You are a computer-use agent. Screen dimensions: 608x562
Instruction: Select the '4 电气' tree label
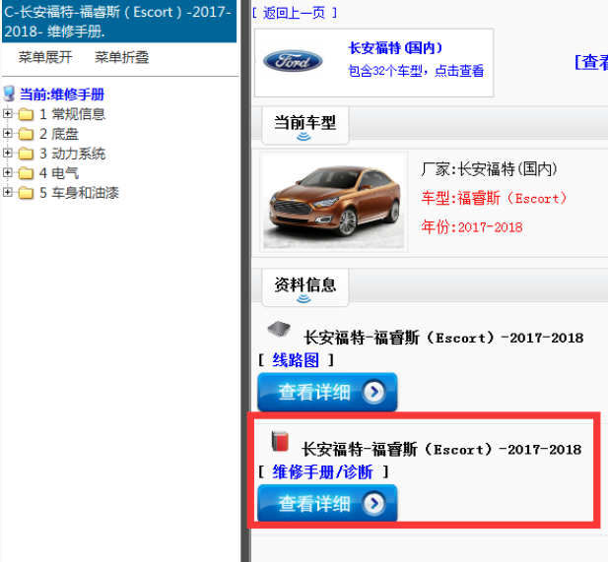coord(59,173)
